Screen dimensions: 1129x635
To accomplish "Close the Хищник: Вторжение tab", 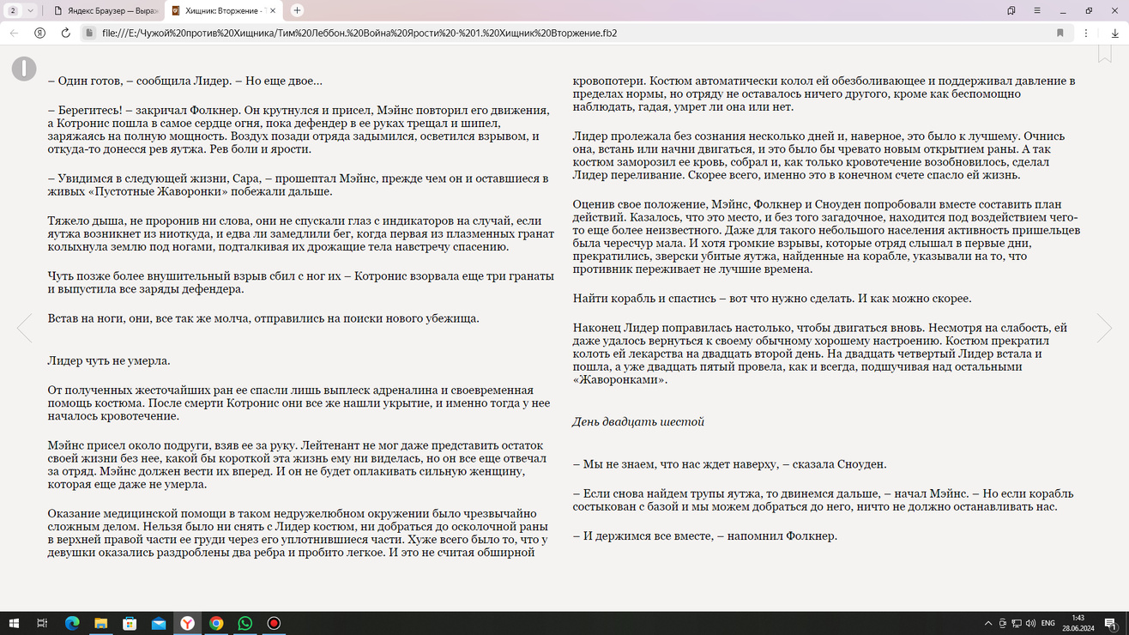I will [275, 10].
